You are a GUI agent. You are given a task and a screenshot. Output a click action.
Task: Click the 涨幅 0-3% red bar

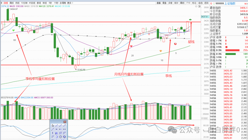click(x=232, y=50)
